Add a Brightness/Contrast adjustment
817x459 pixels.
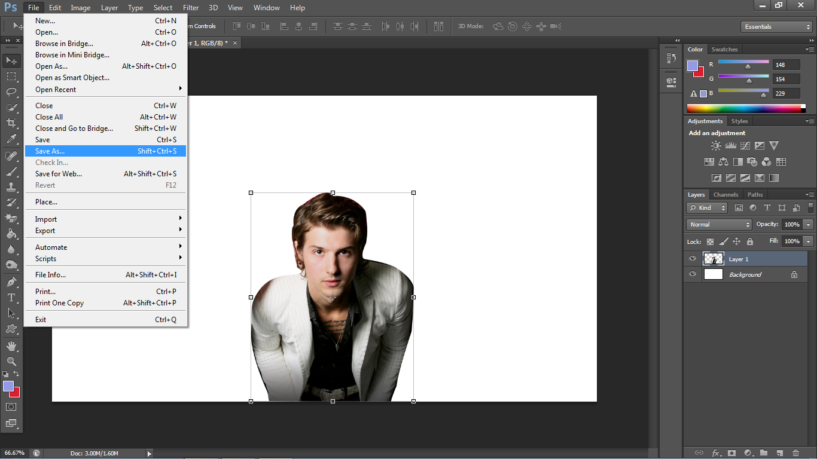coord(716,145)
